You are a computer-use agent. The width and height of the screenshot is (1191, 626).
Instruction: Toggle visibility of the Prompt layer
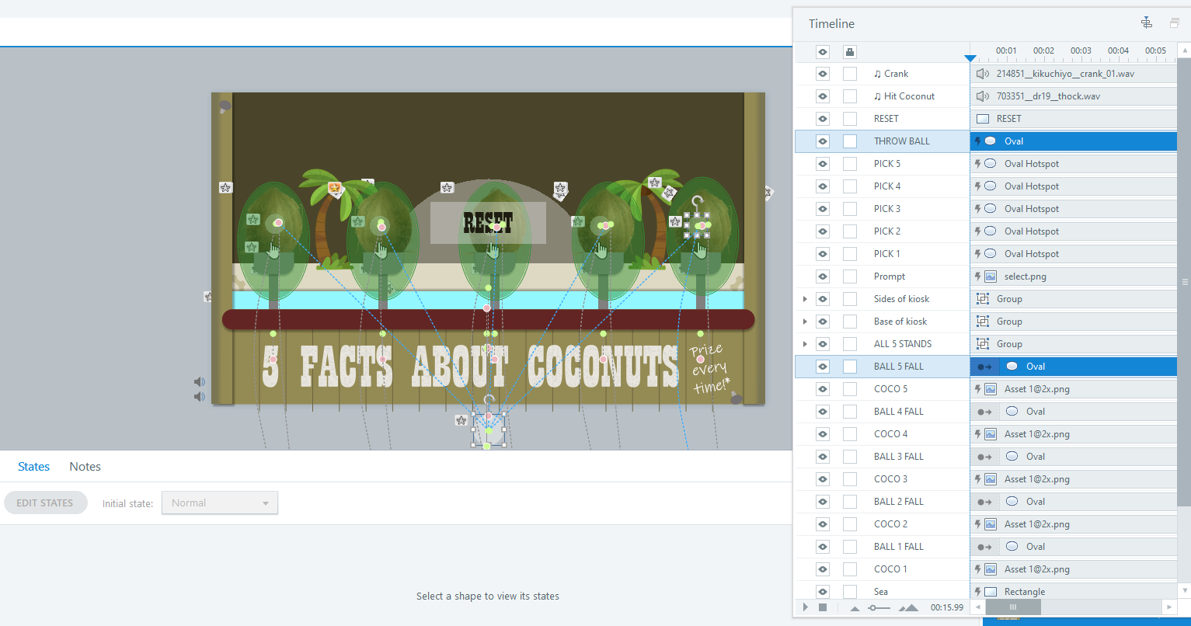(x=823, y=276)
